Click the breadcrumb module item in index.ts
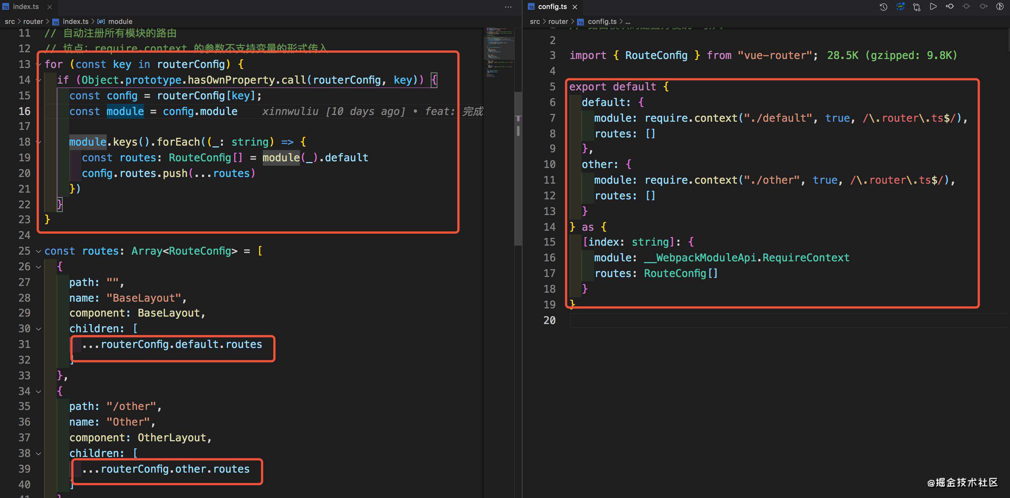Screen dimensions: 1010x498 click(119, 21)
